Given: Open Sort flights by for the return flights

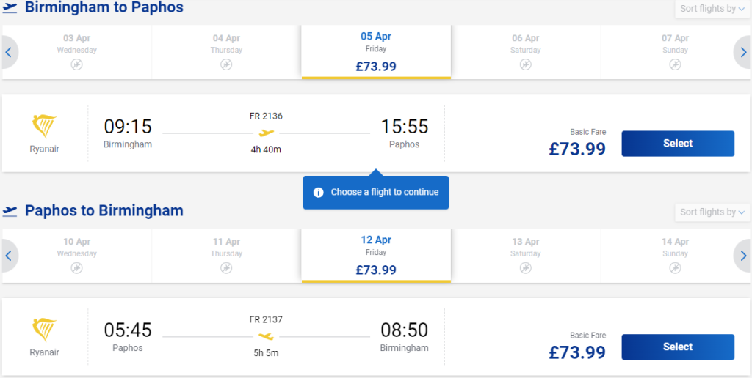Looking at the screenshot, I should 712,212.
